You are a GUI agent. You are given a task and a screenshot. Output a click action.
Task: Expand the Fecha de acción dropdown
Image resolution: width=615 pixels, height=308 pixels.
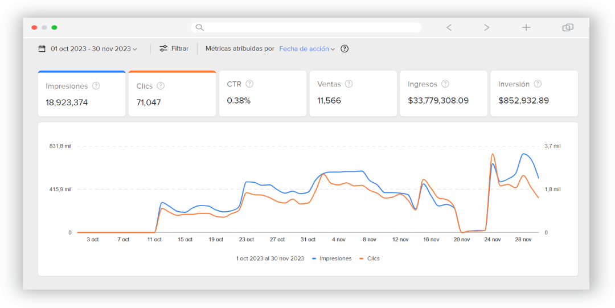[306, 49]
